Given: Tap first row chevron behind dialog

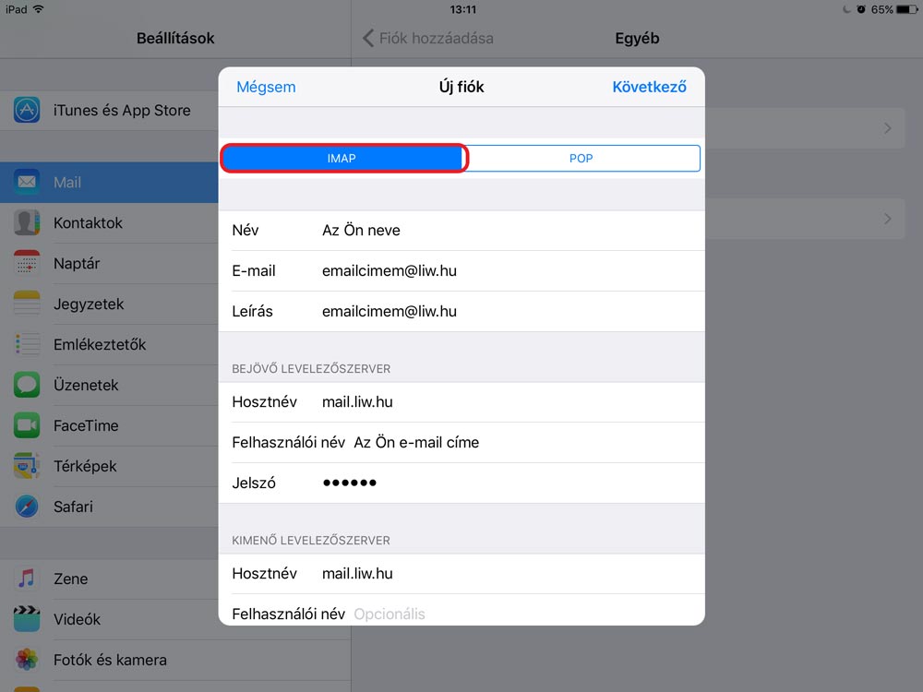Looking at the screenshot, I should tap(887, 128).
